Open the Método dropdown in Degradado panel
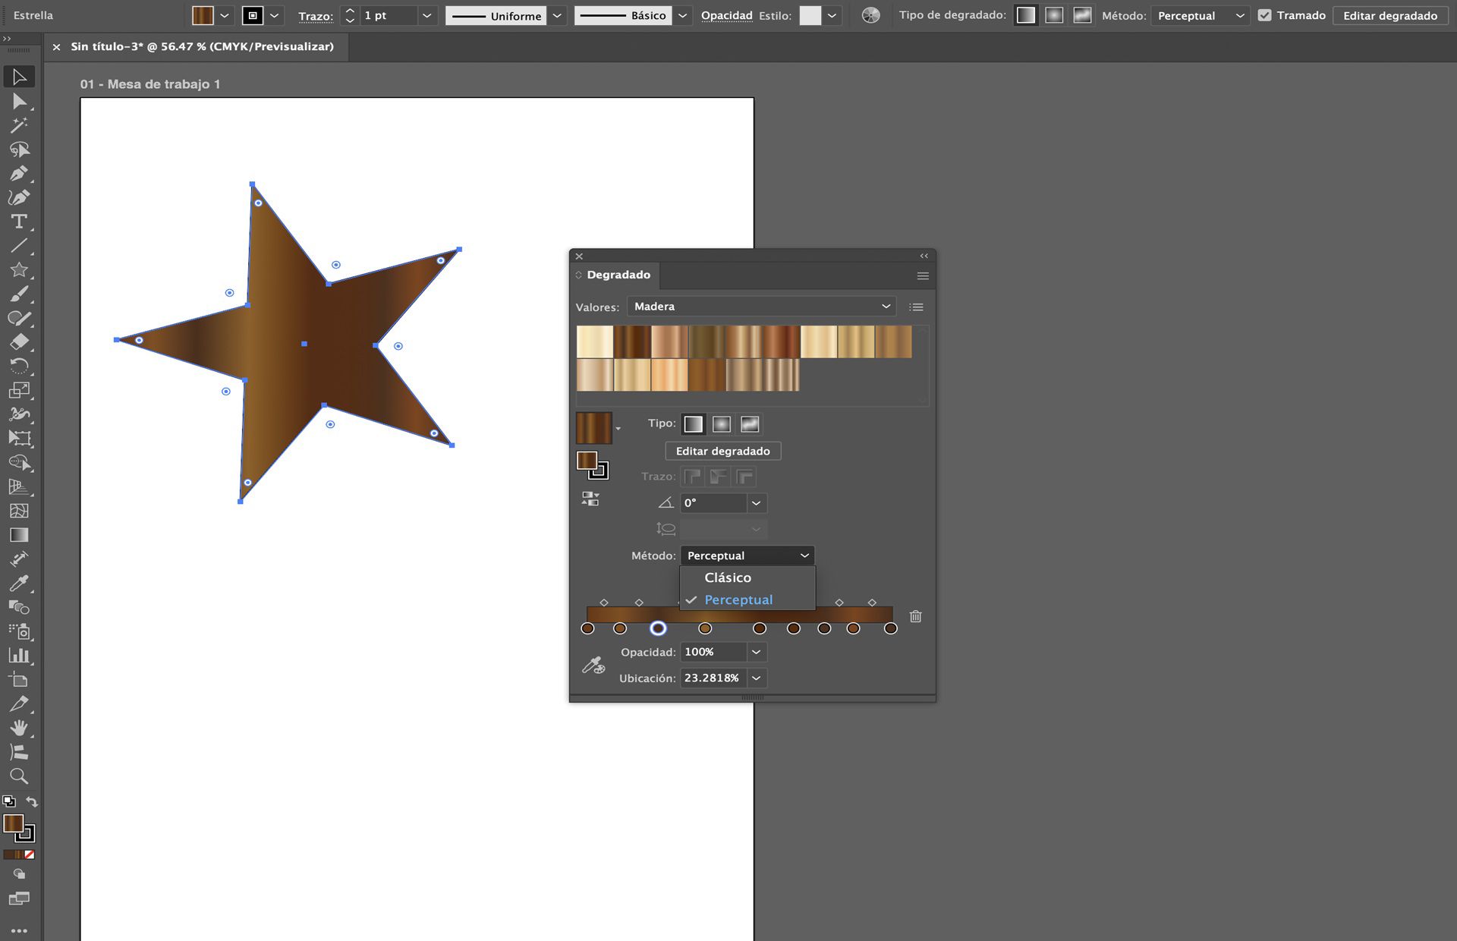Screen dimensions: 1457x941 click(x=747, y=555)
